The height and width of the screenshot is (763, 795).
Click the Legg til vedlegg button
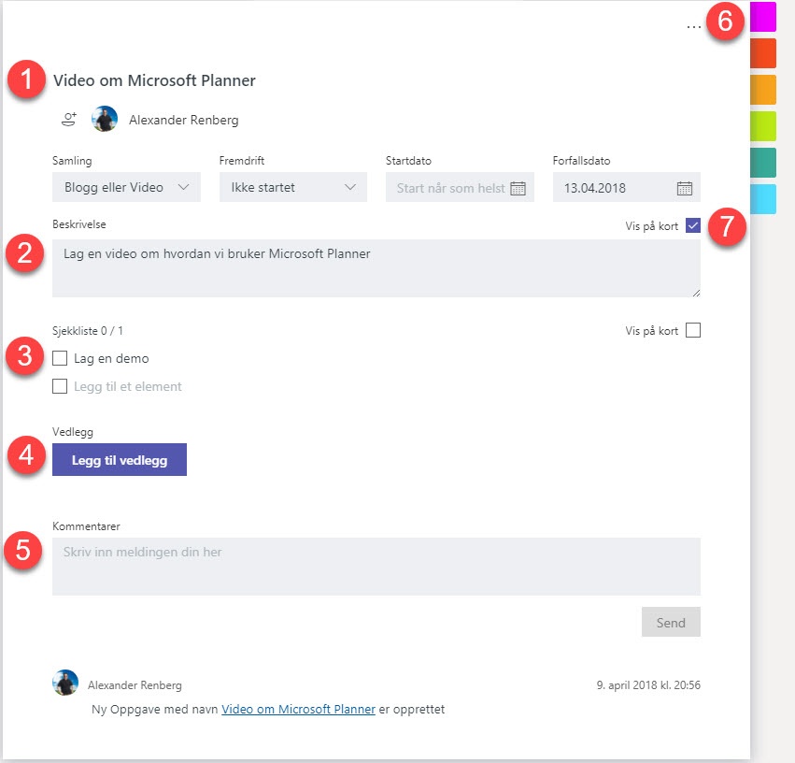120,460
